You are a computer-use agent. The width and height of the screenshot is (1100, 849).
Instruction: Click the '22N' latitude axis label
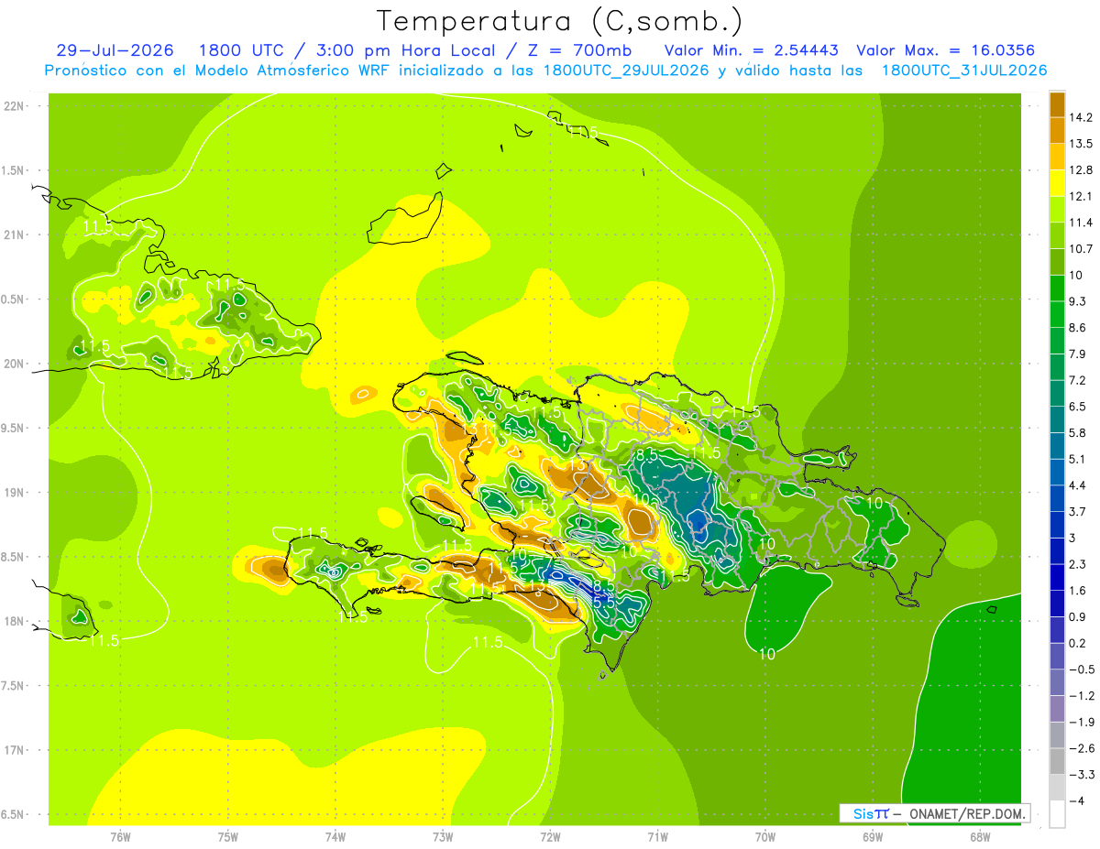[x=14, y=105]
